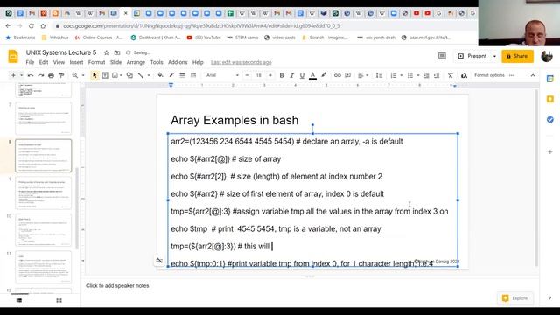Open the Insert image dropdown arrow
The height and width of the screenshot is (315, 560).
121,75
